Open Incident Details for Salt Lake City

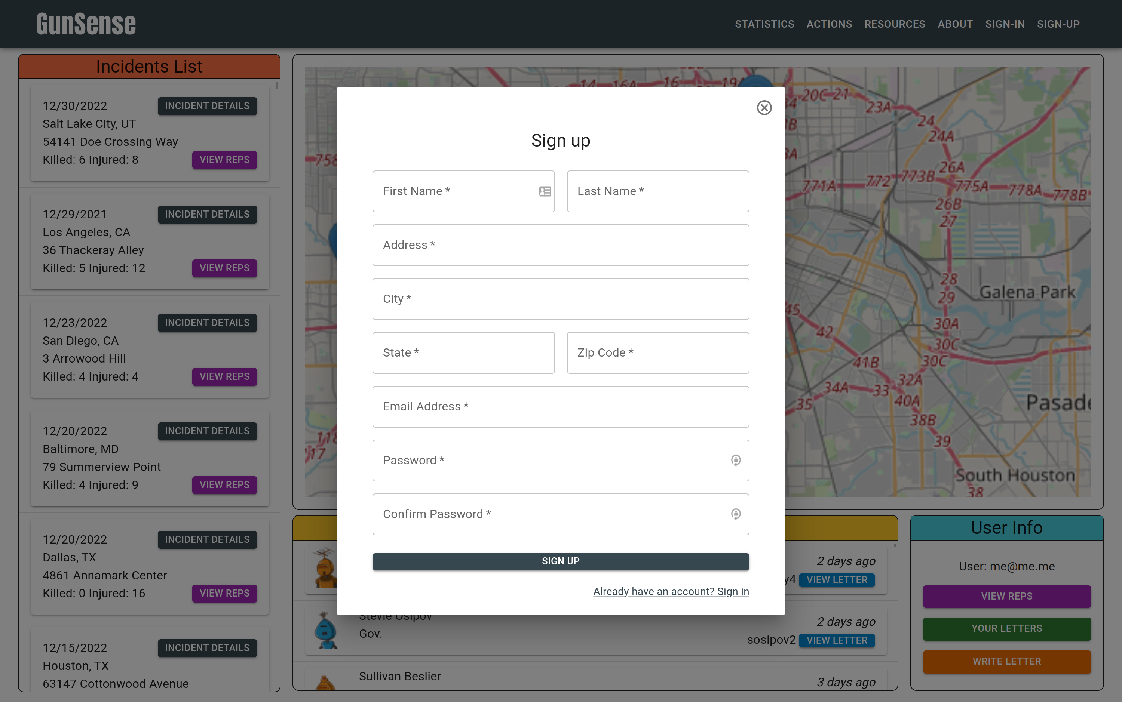tap(207, 106)
